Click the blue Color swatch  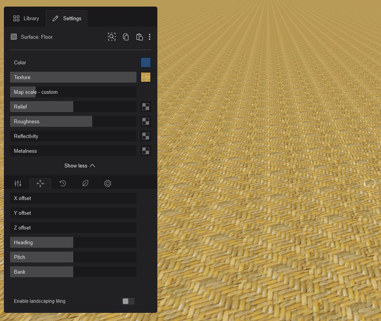click(x=146, y=62)
